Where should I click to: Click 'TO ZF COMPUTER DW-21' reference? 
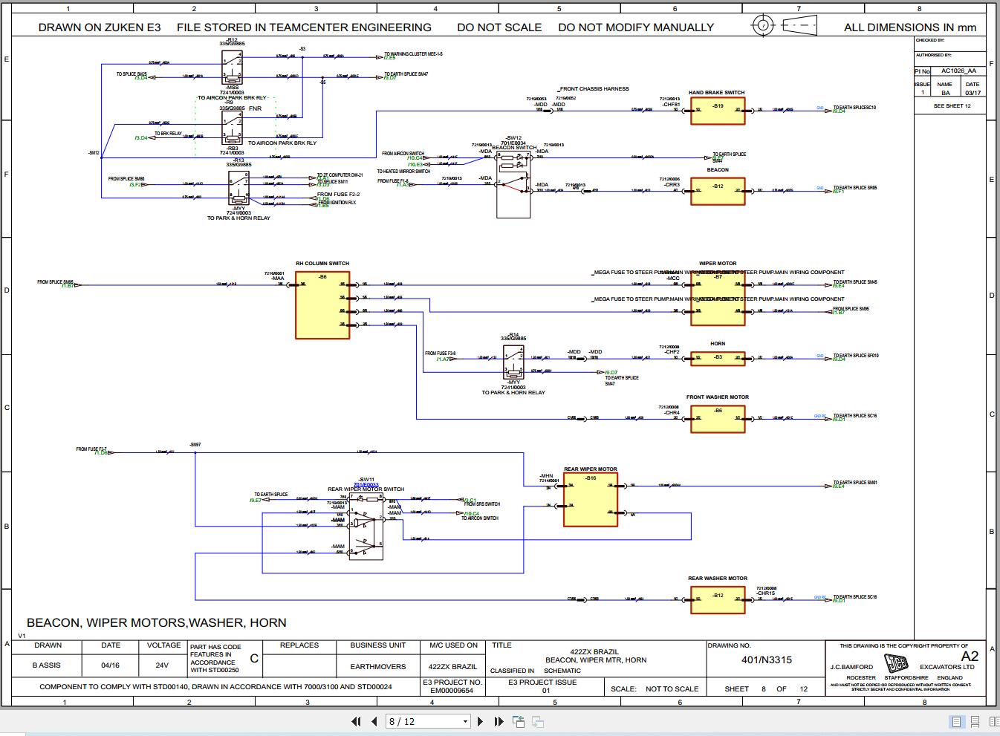click(340, 175)
